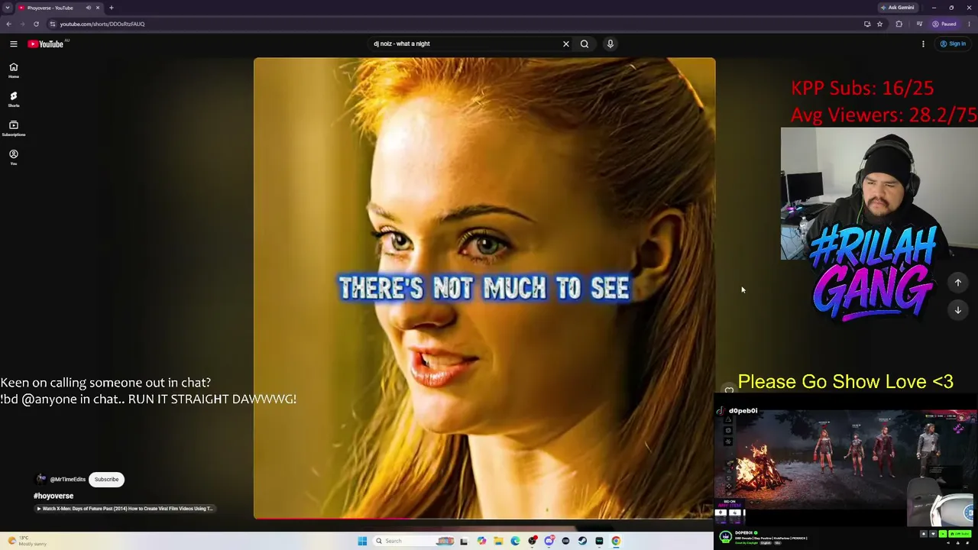Pause the Shorts video player

coord(484,288)
